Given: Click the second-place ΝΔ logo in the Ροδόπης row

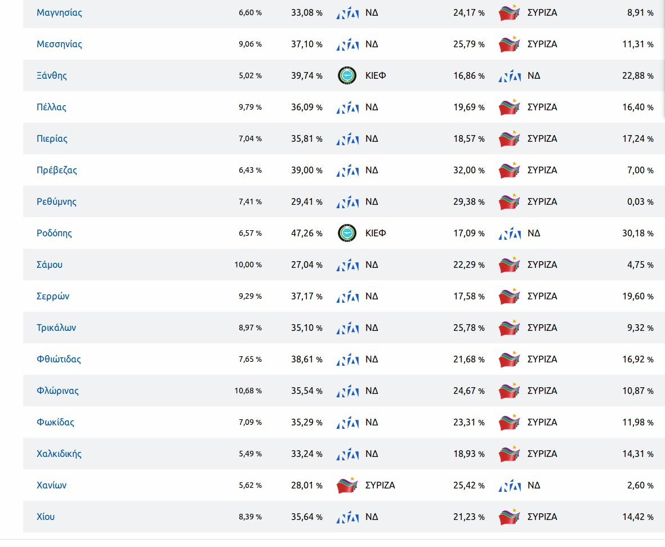Looking at the screenshot, I should coord(510,234).
